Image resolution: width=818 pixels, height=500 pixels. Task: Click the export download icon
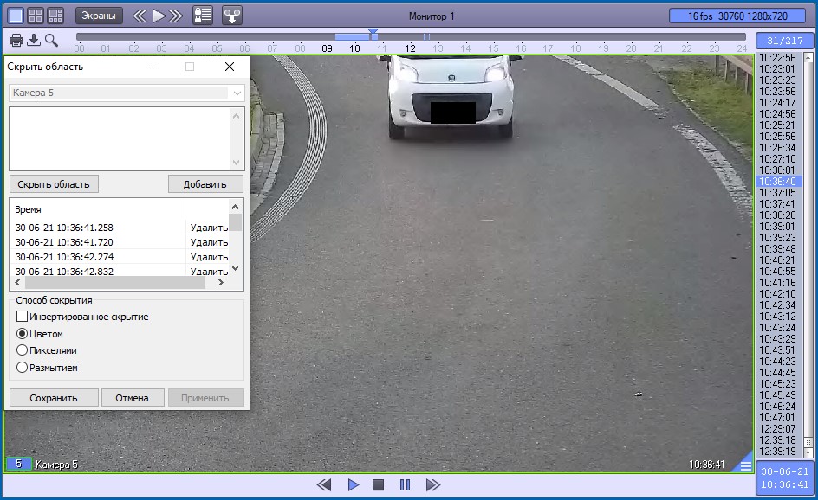pyautogui.click(x=34, y=40)
